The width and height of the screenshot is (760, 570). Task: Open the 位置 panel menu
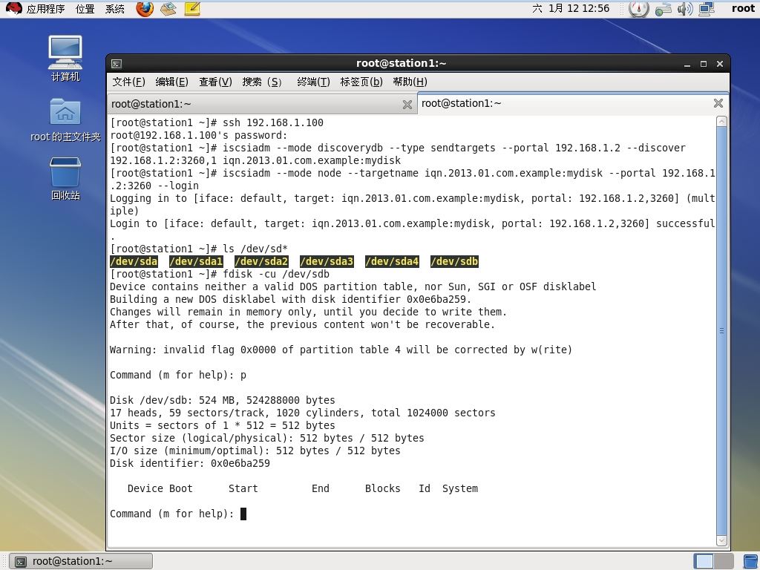coord(85,9)
